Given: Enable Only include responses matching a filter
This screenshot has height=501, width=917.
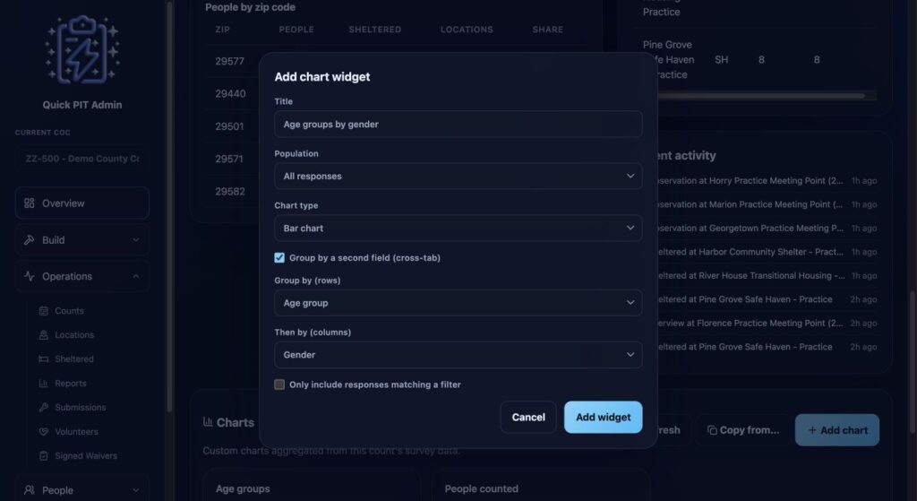Looking at the screenshot, I should tap(279, 384).
